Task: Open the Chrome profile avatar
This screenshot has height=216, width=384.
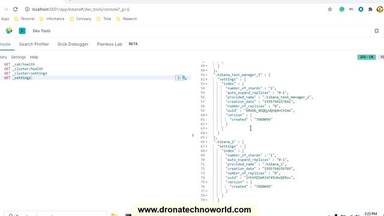Action: (380, 10)
